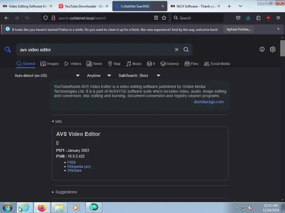285x213 pixels.
Task: Switch to the Images category
Action: pyautogui.click(x=50, y=64)
